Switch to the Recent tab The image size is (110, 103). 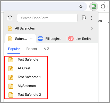click(32, 49)
